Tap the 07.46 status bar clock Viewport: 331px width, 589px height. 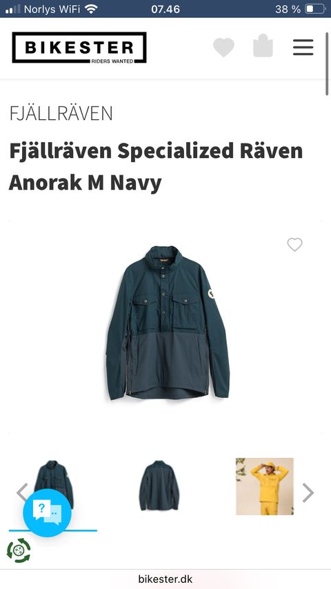click(165, 9)
